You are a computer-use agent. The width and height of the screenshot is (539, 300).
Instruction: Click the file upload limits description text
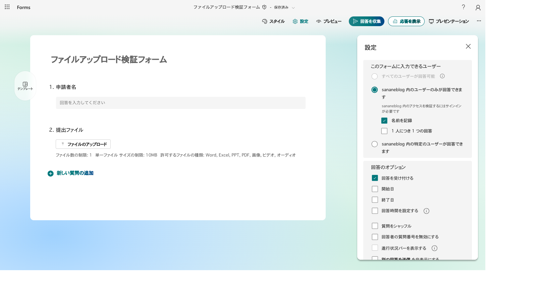click(x=176, y=155)
